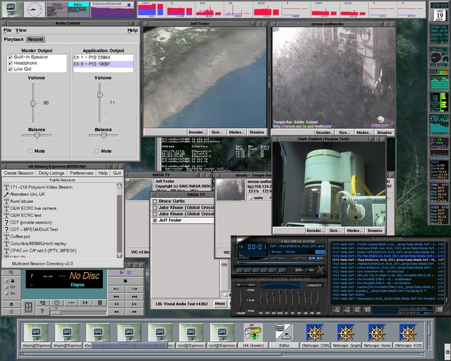Open XMMS equalizer Presets button
The height and width of the screenshot is (361, 451).
pyautogui.click(x=314, y=286)
